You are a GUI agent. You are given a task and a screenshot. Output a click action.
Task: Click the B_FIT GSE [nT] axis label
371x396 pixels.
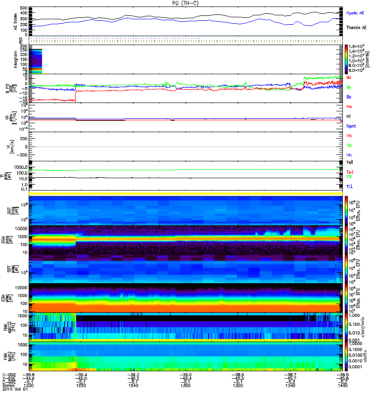pyautogui.click(x=11, y=89)
